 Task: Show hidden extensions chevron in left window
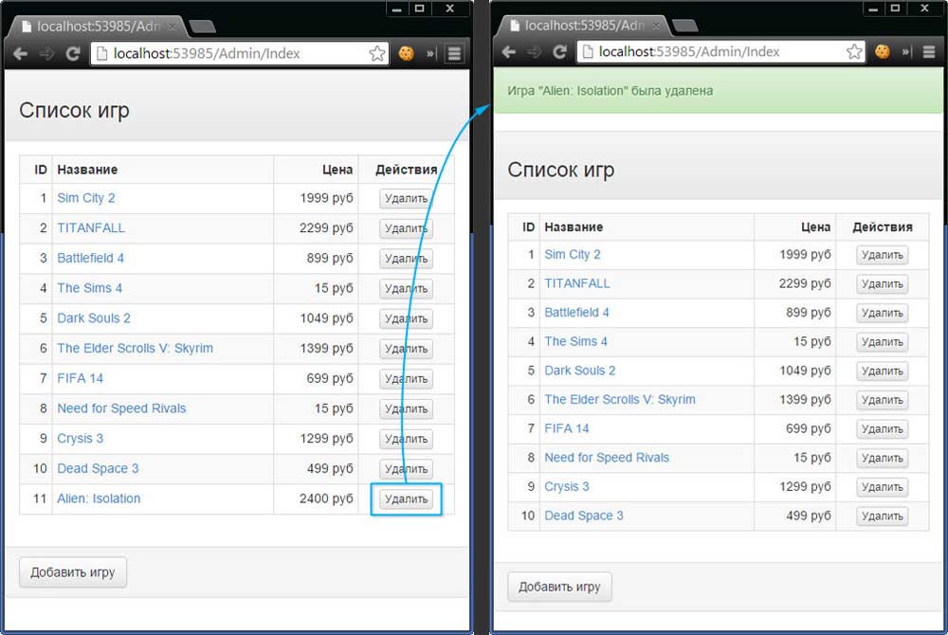430,53
